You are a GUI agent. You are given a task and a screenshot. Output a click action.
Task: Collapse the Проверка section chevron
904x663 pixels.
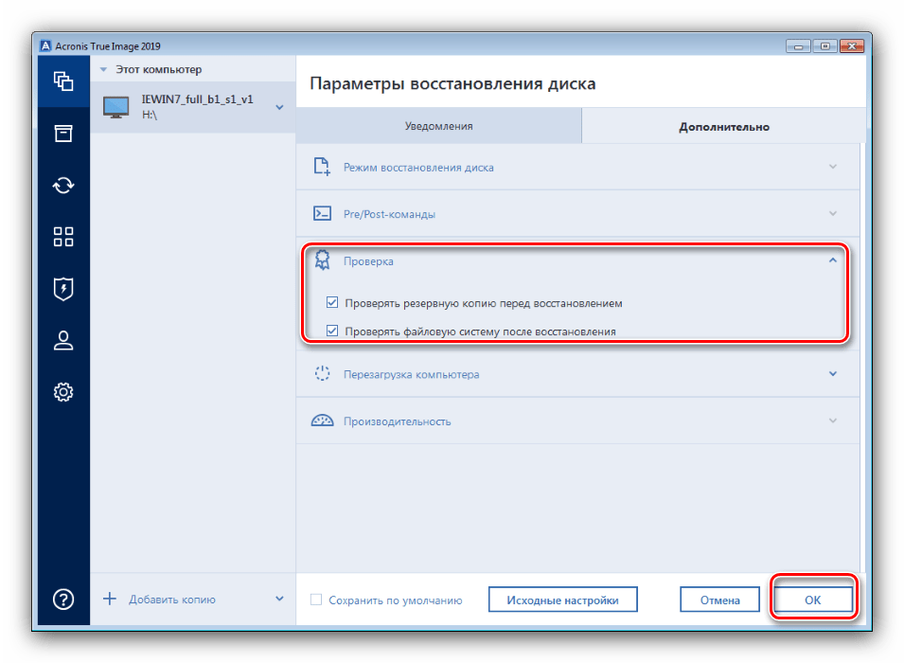click(x=832, y=260)
